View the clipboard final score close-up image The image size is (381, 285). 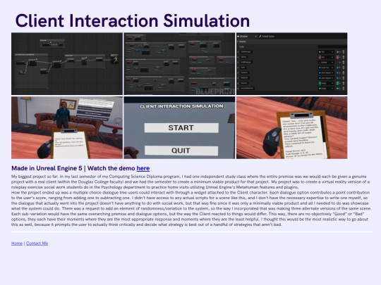click(292, 127)
